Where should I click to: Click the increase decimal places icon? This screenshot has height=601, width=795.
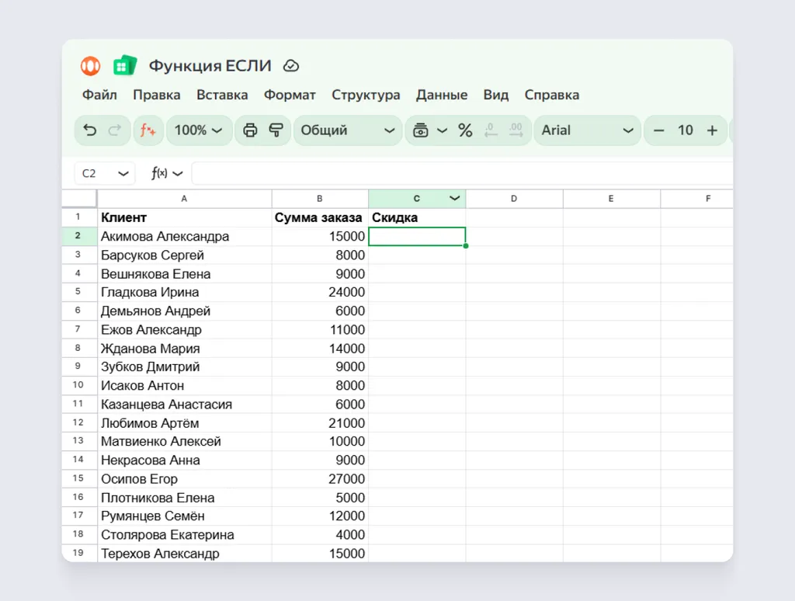point(516,130)
